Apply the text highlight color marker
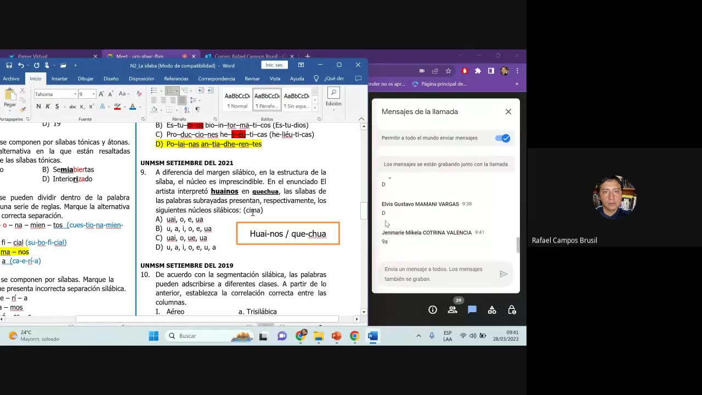Viewport: 702px width, 395px height. (x=117, y=106)
